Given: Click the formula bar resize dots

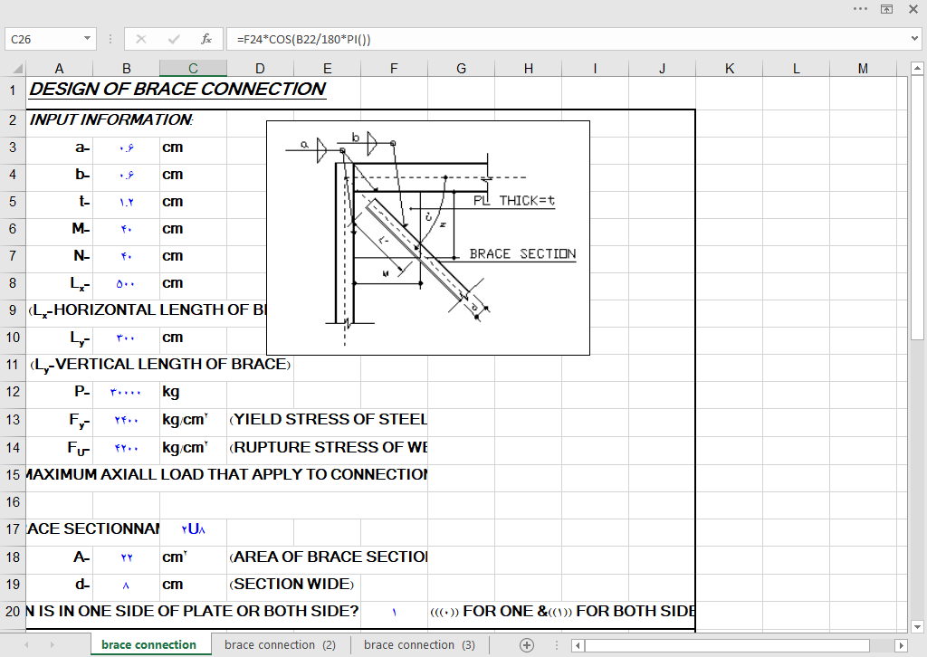Looking at the screenshot, I should click(110, 39).
